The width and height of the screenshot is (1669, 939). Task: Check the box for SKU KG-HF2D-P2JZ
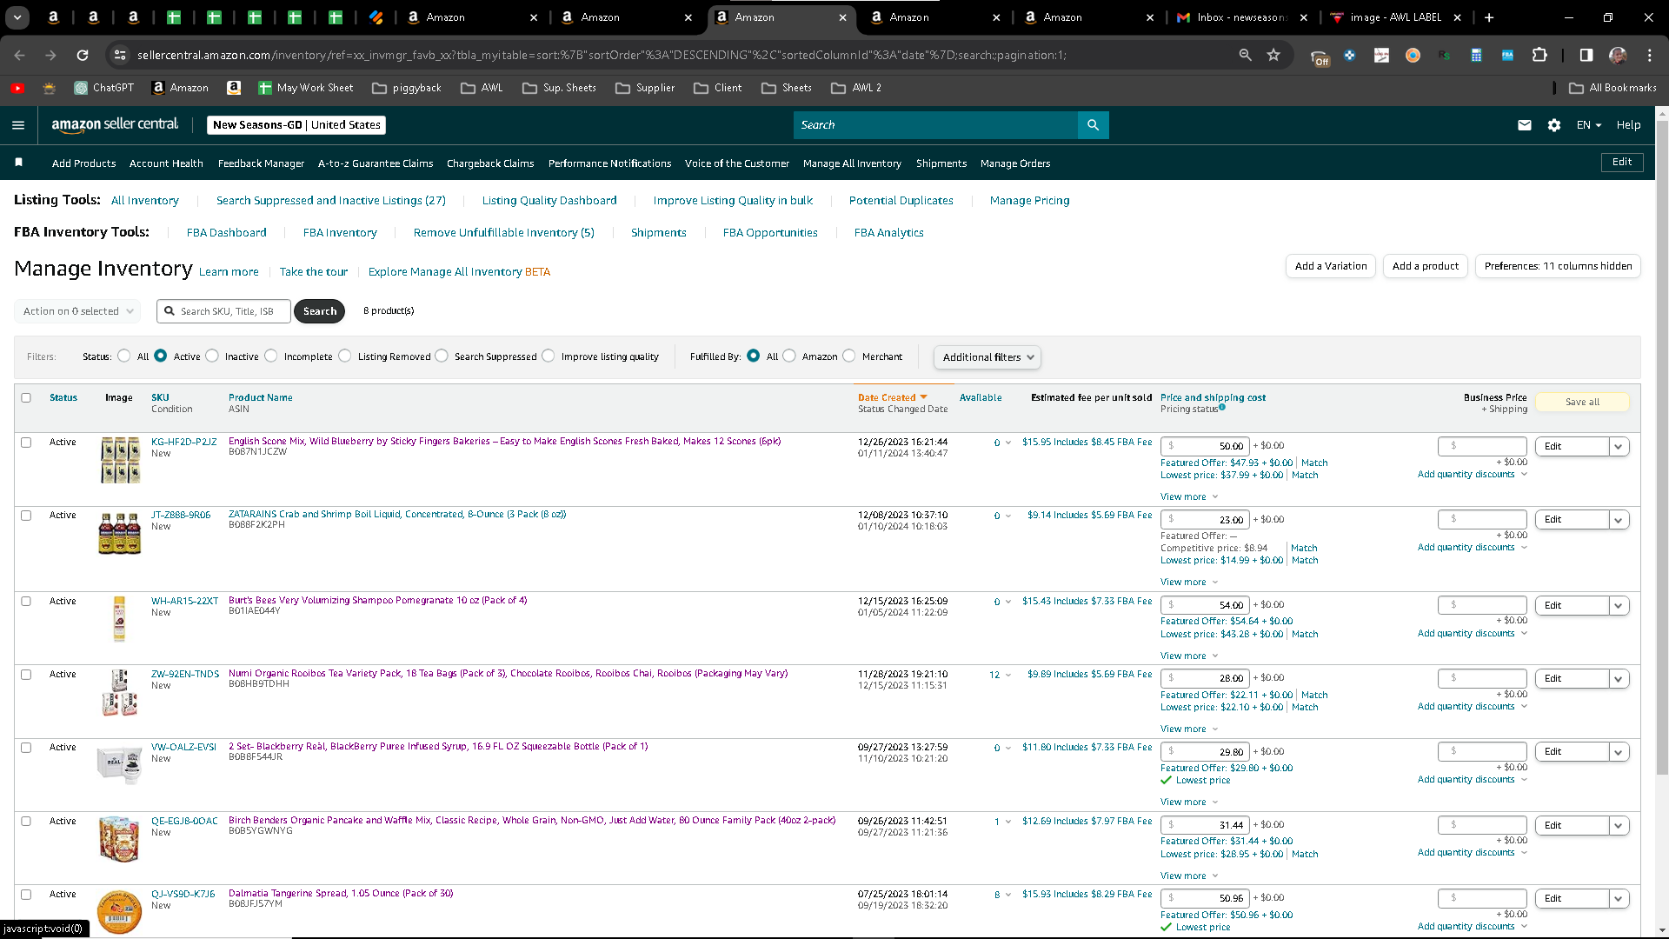(x=26, y=443)
